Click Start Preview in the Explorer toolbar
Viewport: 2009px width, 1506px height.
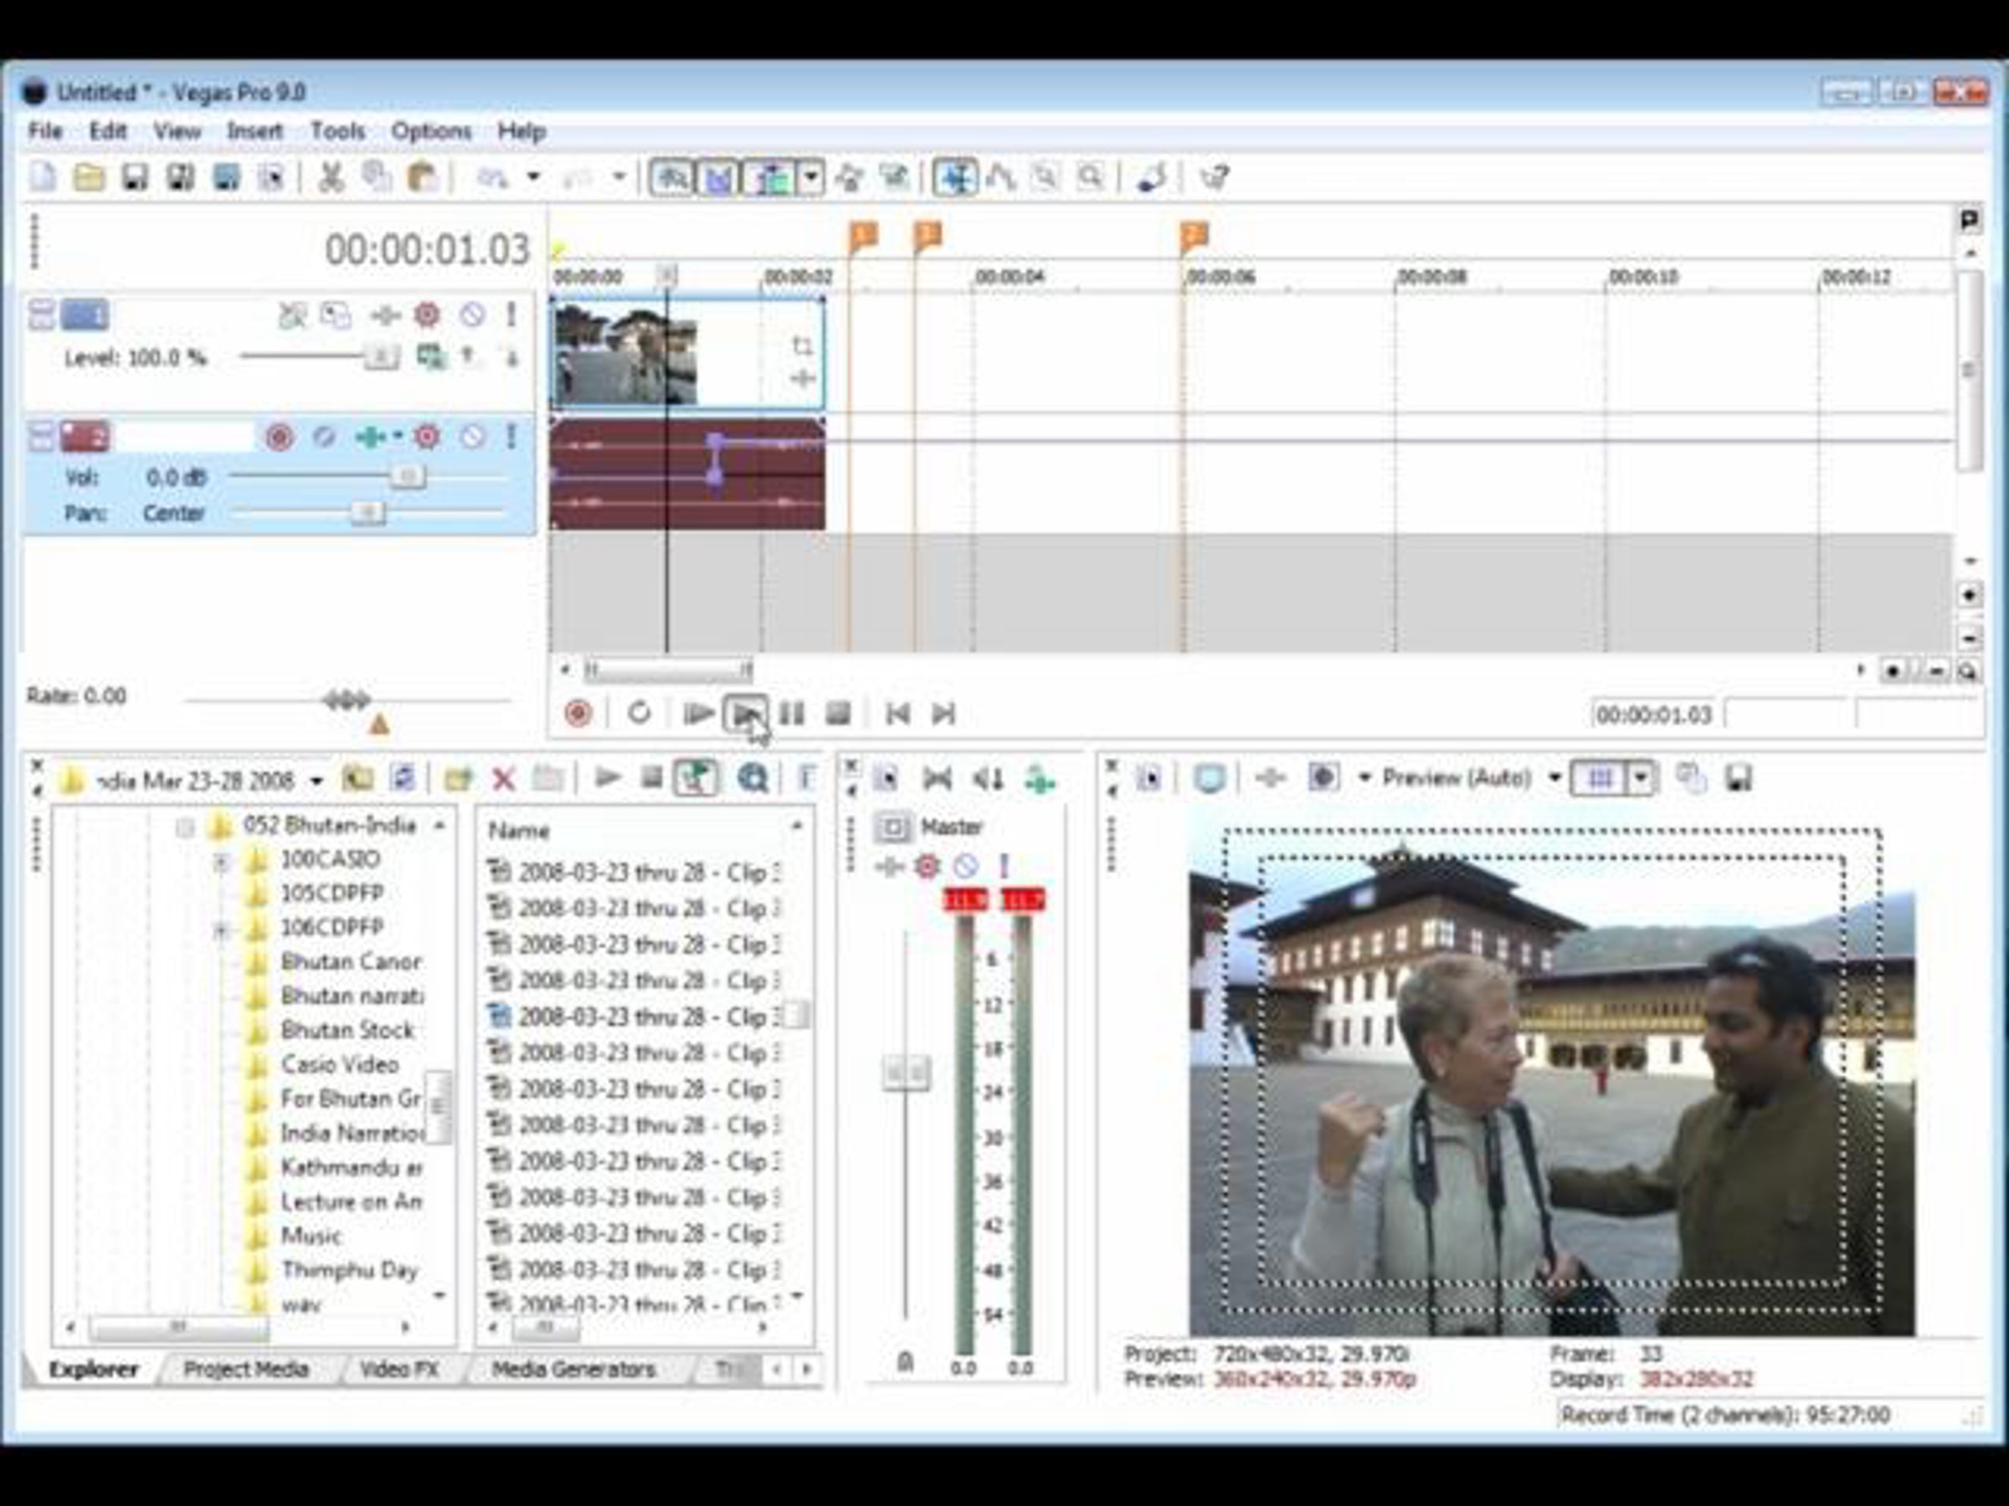coord(607,778)
